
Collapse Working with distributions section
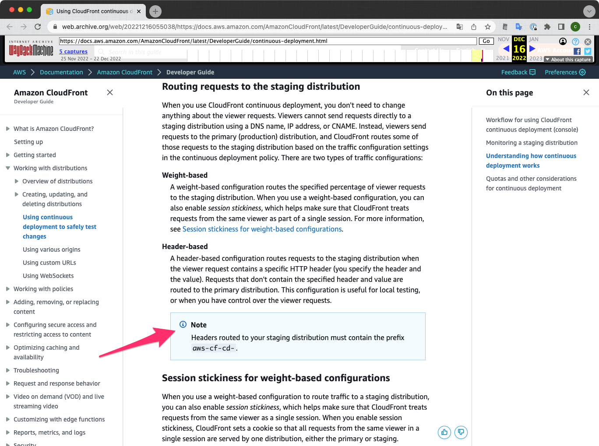pos(8,168)
